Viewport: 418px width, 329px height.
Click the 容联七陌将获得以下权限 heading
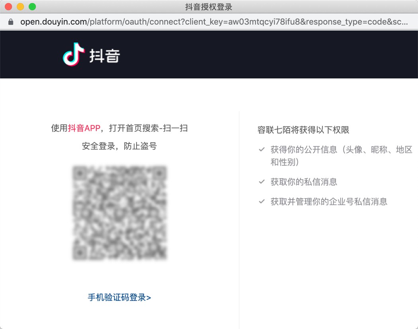point(303,130)
